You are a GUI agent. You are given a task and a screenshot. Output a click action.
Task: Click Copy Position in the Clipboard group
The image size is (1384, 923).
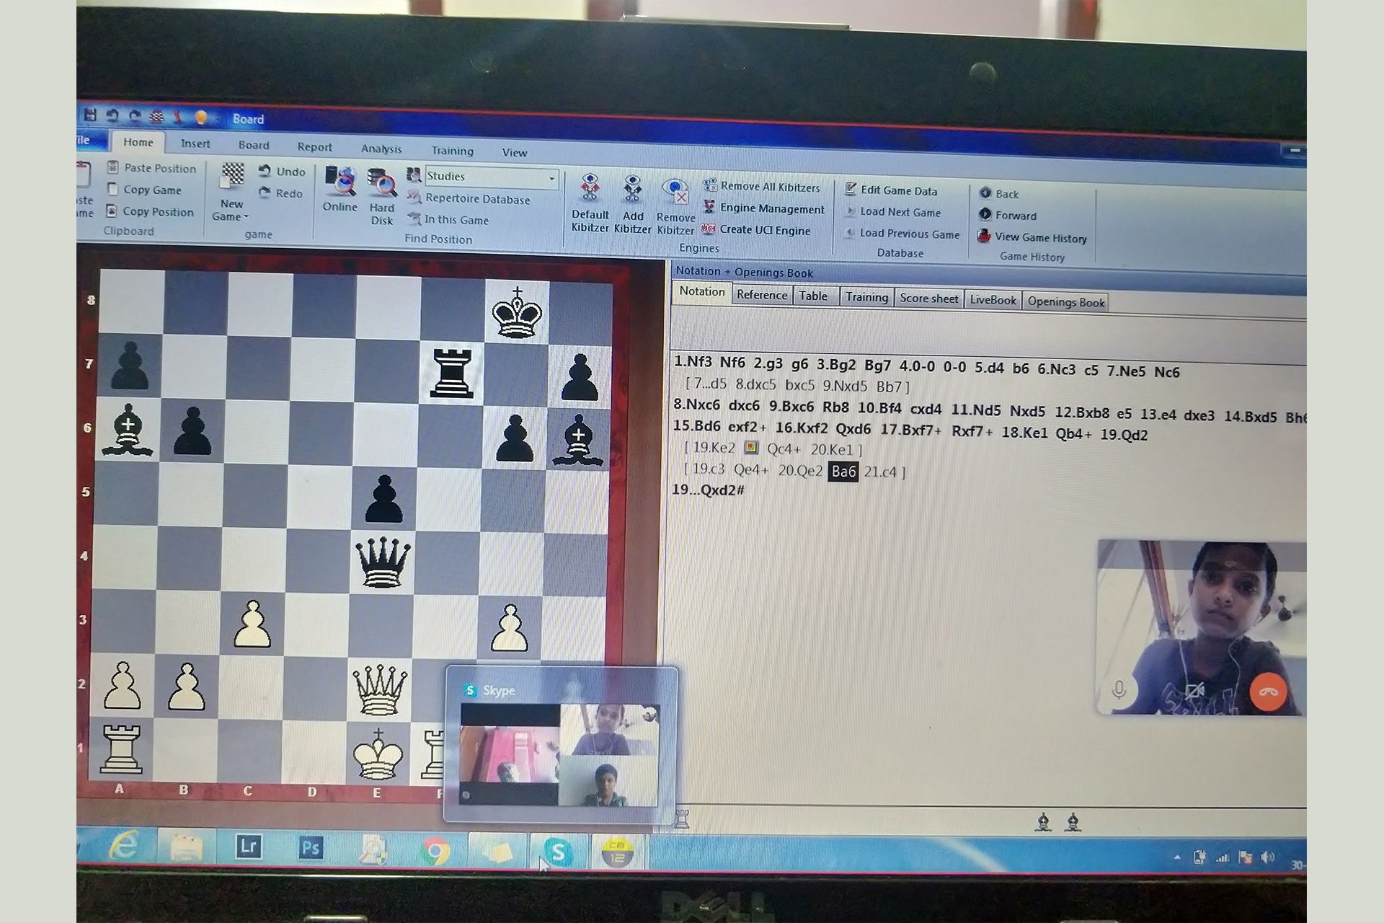(x=157, y=212)
